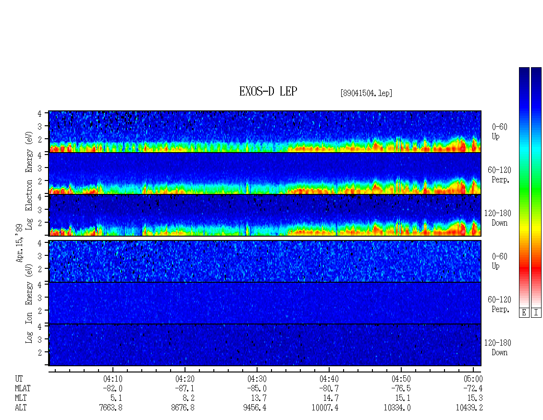Click the MLT value 5.1
Screen dimensions: 543x420
116,398
